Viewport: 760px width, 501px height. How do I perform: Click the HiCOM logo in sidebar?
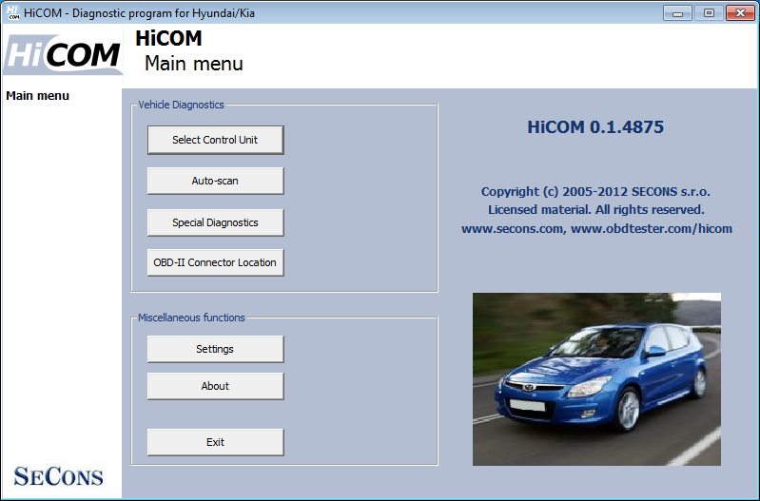(63, 54)
